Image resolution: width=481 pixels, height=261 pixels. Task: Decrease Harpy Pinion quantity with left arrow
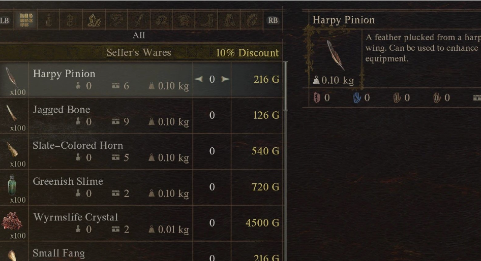[199, 79]
